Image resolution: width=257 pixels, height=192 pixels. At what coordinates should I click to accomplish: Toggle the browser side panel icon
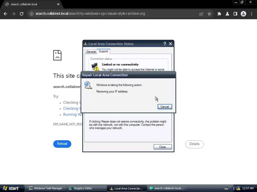(x=235, y=14)
